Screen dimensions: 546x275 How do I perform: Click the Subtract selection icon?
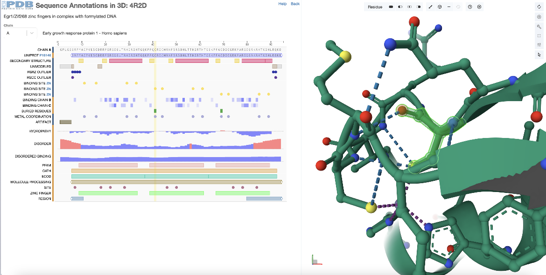(x=419, y=7)
